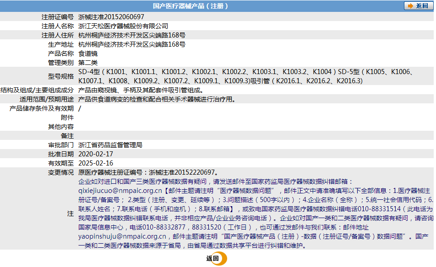Screen dimensions: 436x267
Task: Select the 注册人名称 label
Action: (58, 26)
